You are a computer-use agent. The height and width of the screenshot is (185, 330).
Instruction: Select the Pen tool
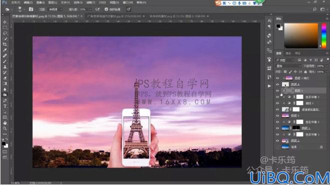tap(5, 100)
